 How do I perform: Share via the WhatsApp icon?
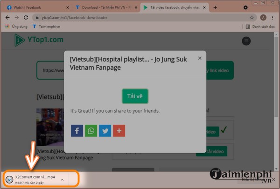point(91,131)
